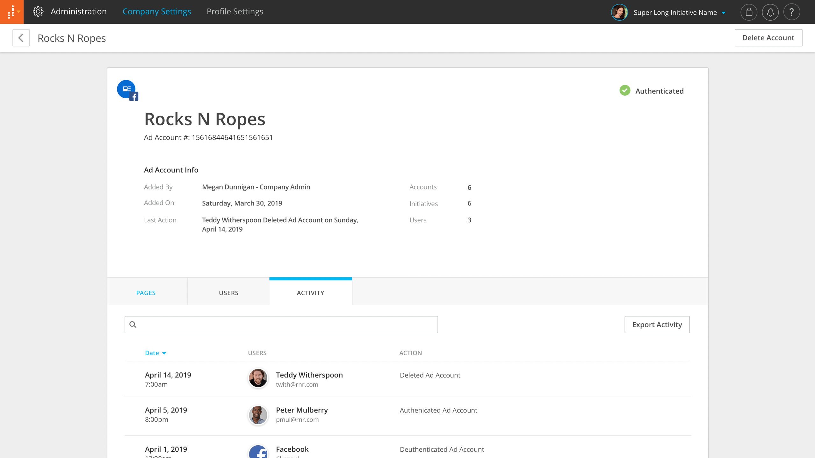Click Megan Dunnigan - Company Admin value

click(256, 187)
